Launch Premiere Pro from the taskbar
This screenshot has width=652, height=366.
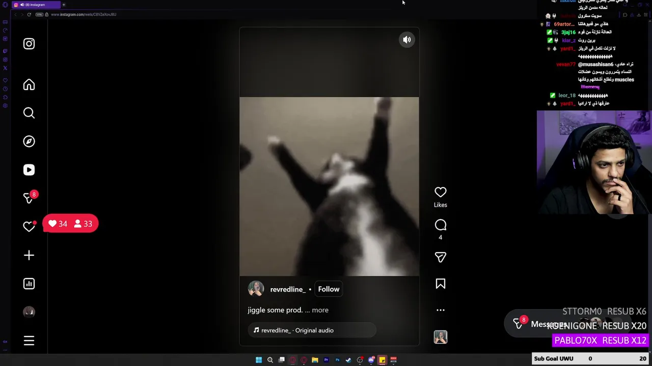(x=326, y=360)
